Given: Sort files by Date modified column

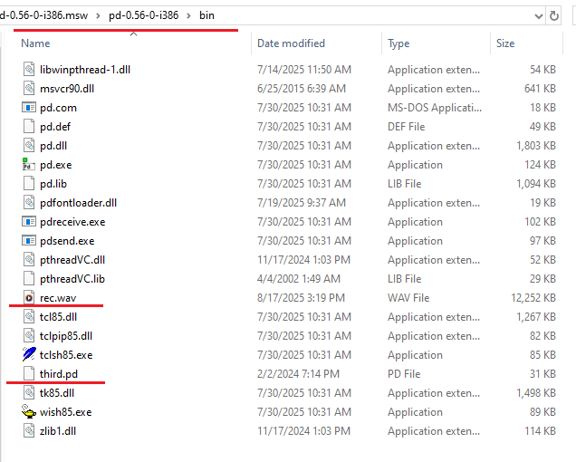Looking at the screenshot, I should click(x=291, y=43).
